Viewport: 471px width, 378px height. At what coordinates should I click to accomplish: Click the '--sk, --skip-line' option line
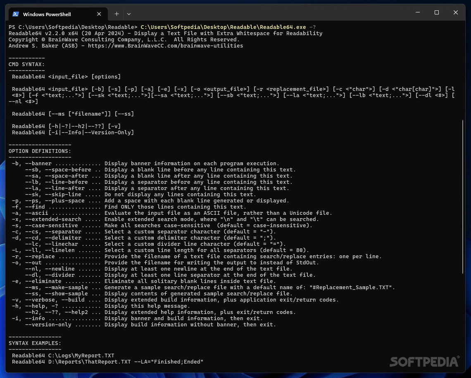point(140,195)
